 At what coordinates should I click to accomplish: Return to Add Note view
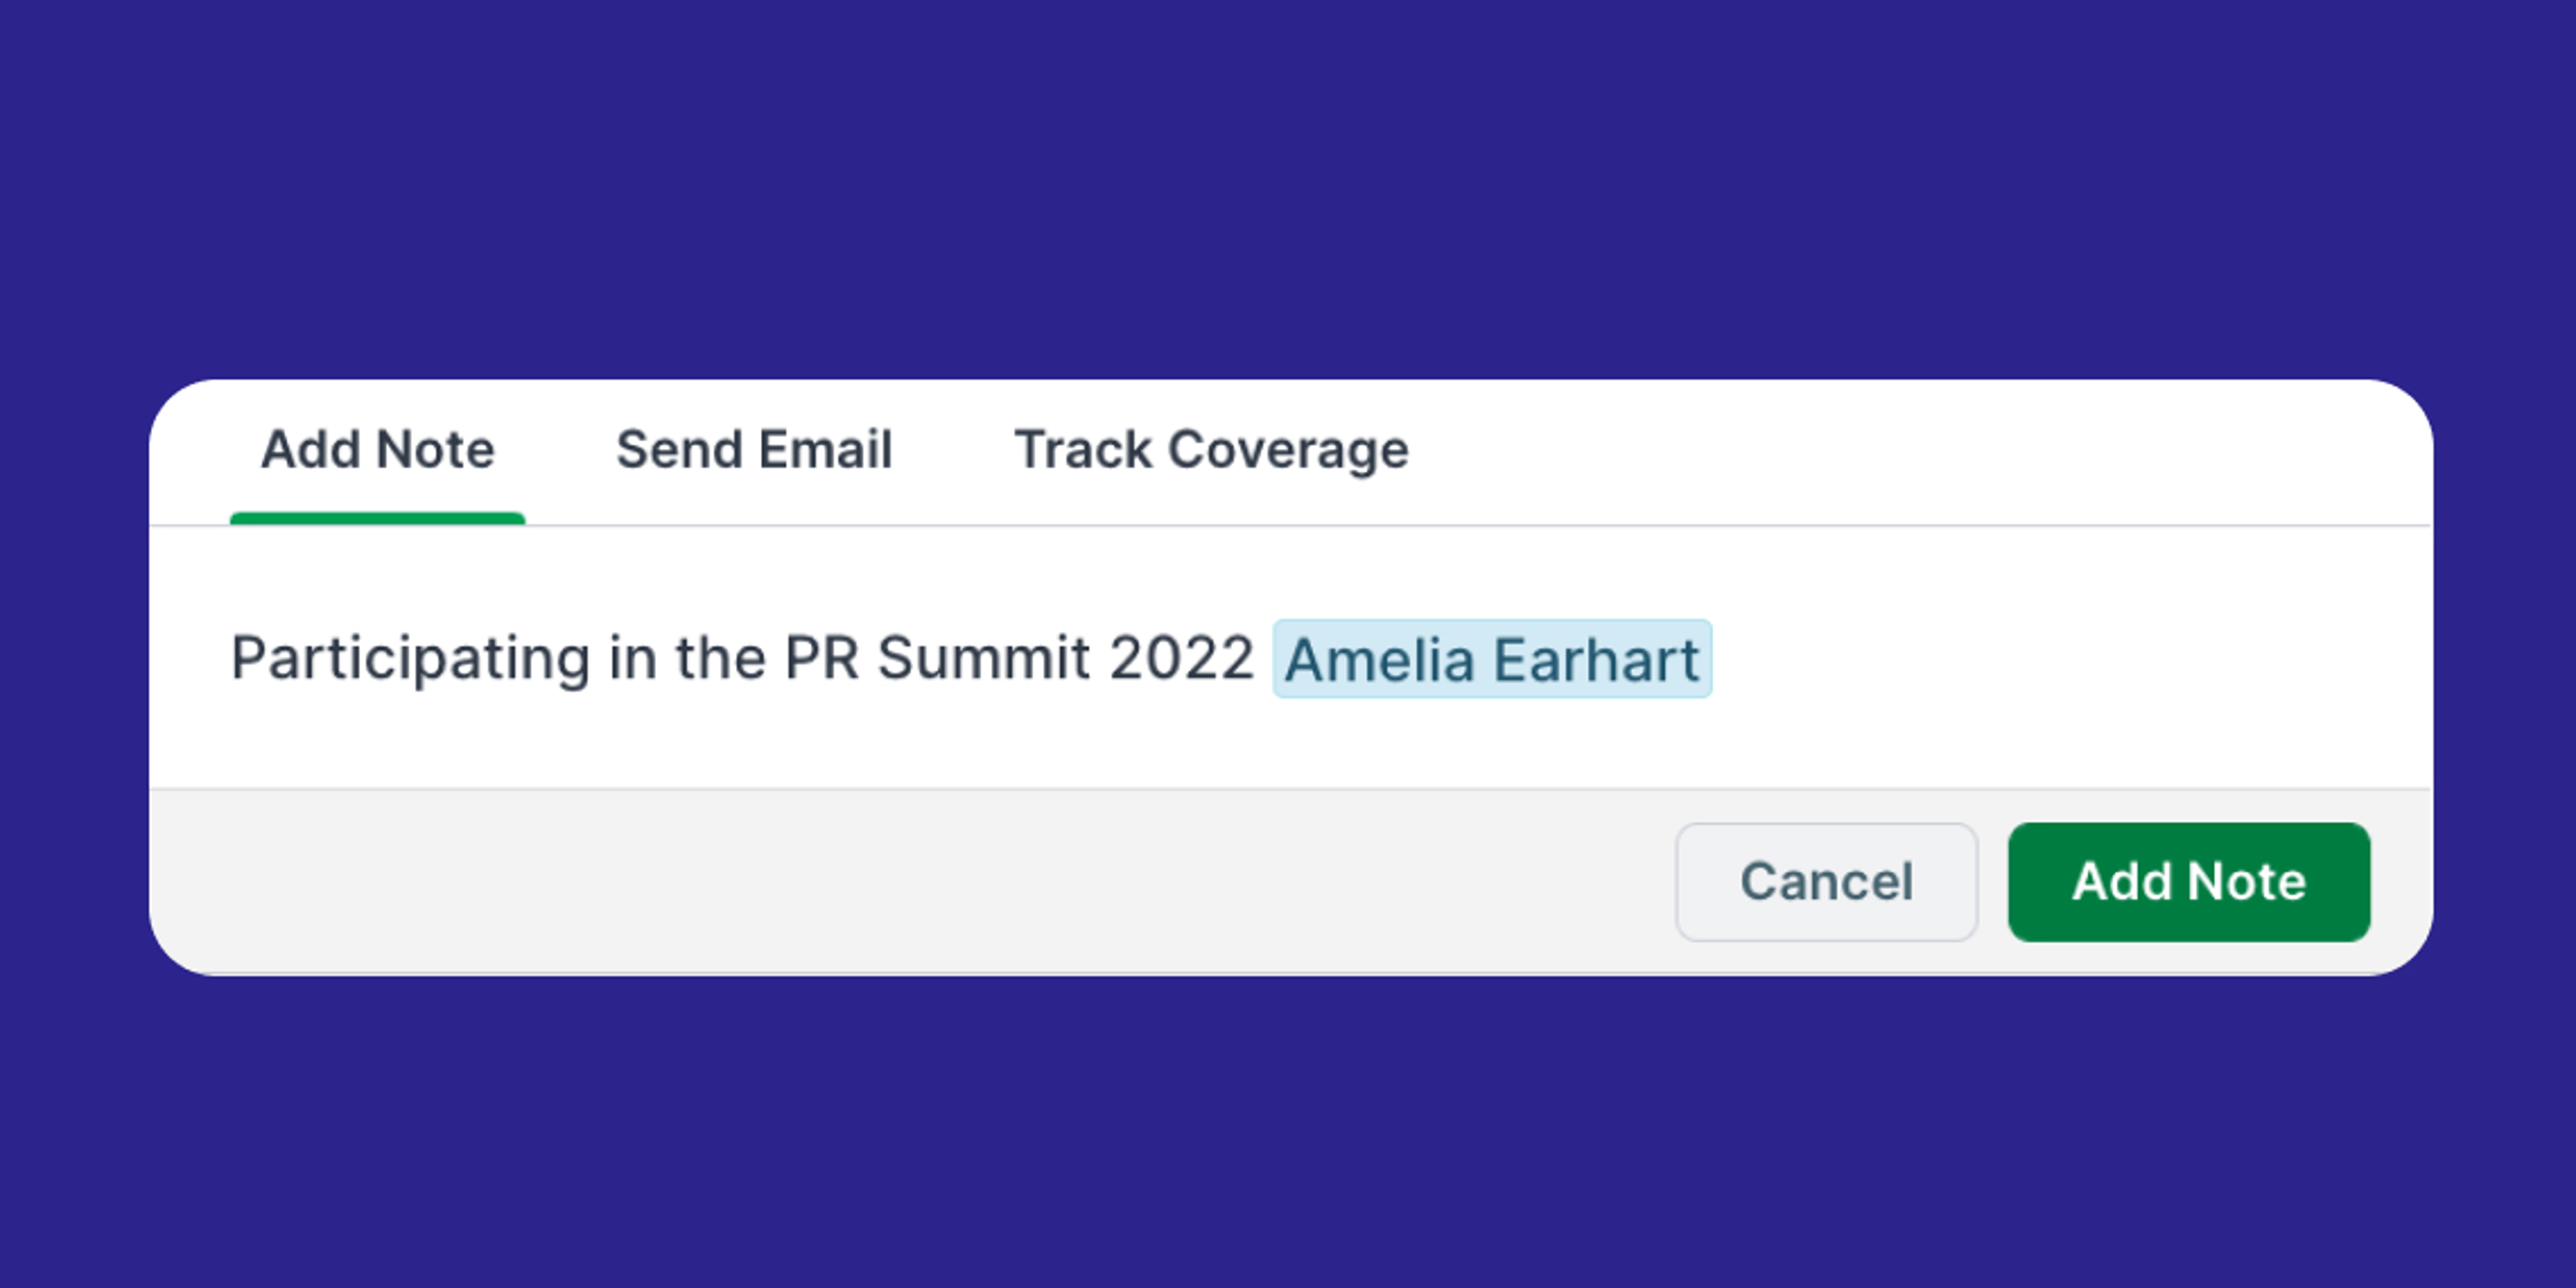377,449
